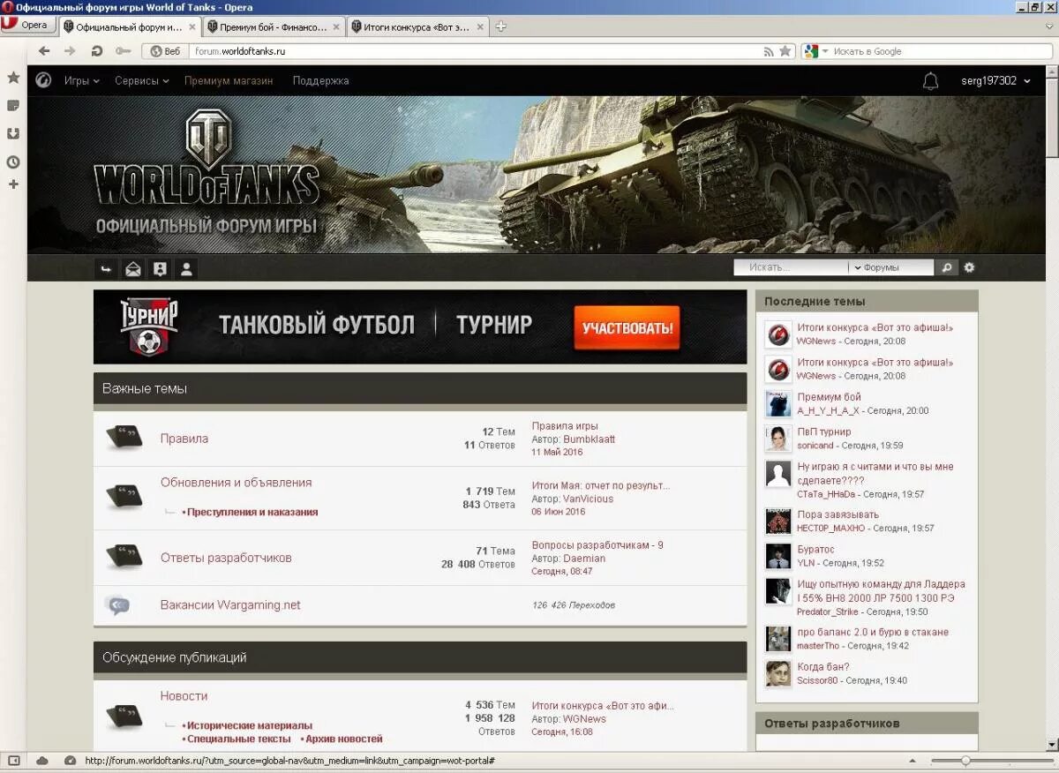
Task: Close the 'Премиум бой' tab
Action: [x=336, y=27]
